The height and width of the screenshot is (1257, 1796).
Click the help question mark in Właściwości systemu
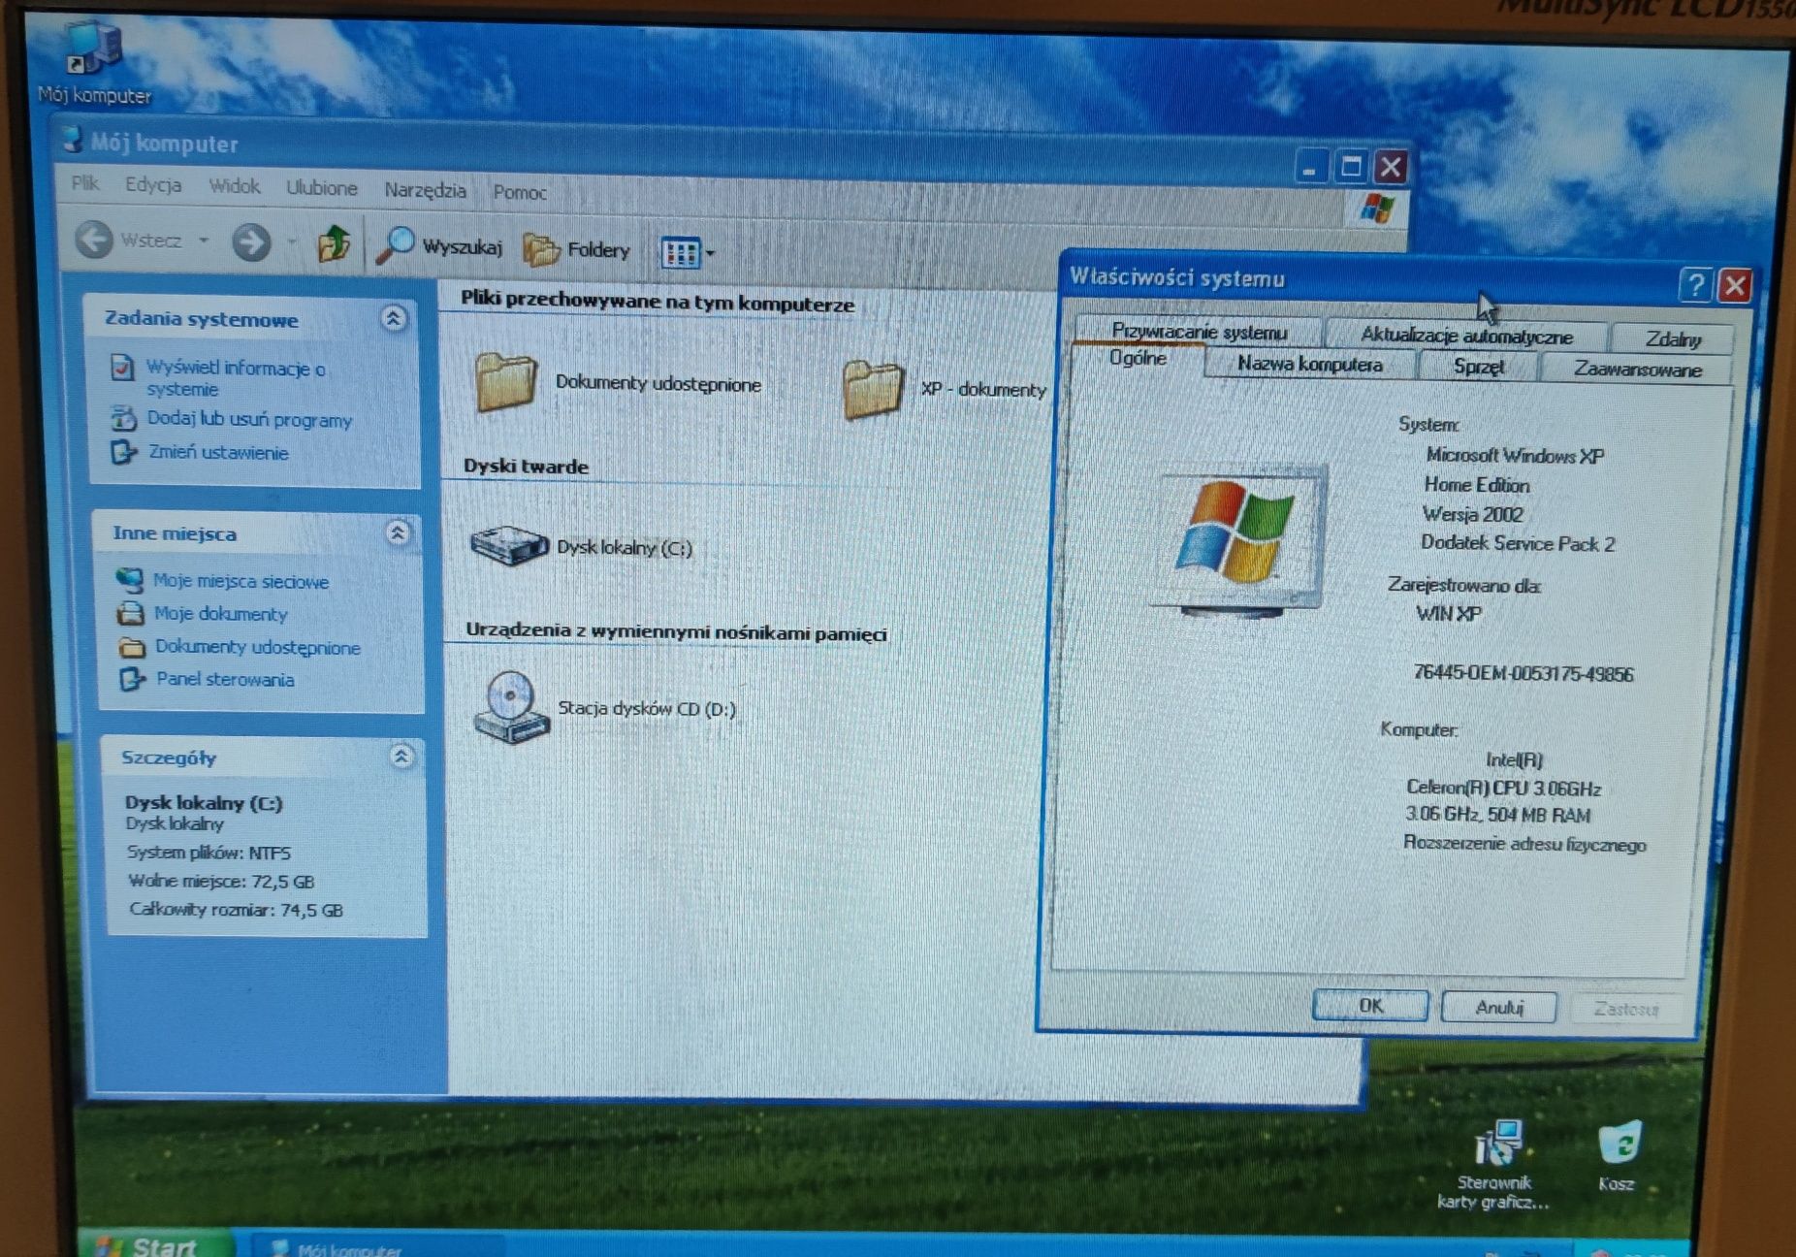click(1693, 285)
